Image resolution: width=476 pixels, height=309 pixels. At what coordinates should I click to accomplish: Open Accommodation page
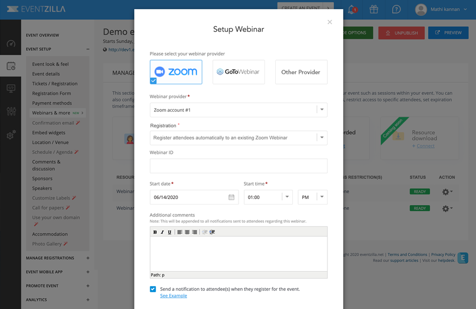click(50, 234)
